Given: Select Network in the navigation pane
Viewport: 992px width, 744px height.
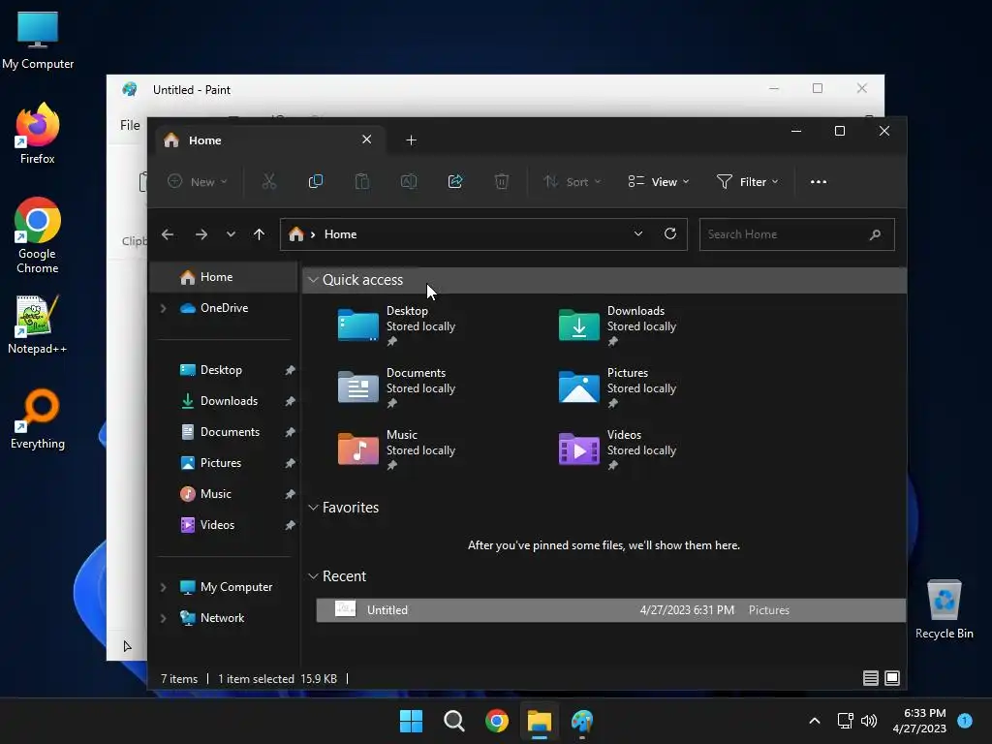Looking at the screenshot, I should click(224, 618).
